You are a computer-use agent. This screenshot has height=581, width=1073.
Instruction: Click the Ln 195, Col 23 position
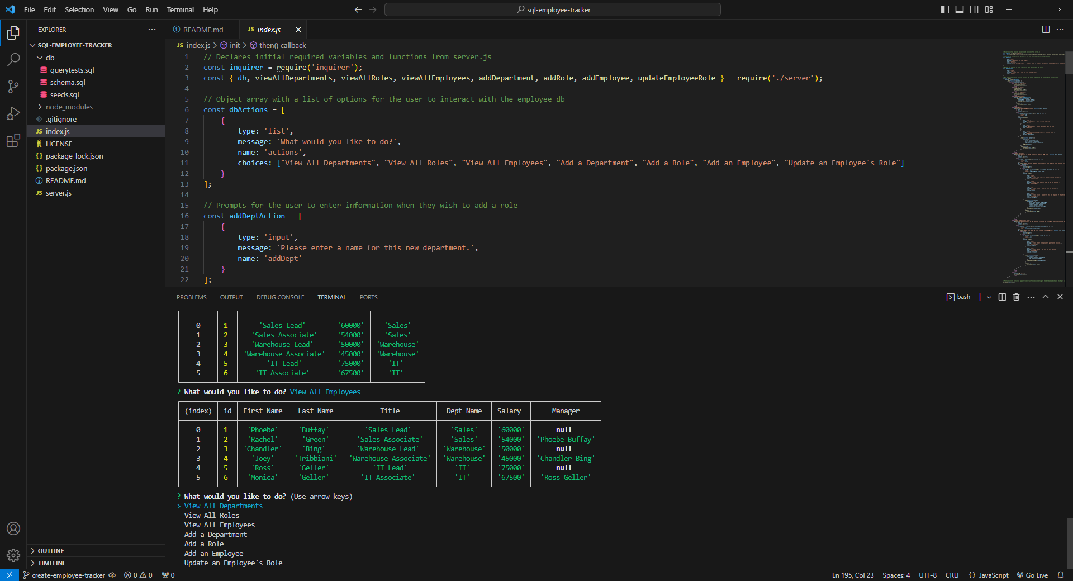[x=852, y=575]
